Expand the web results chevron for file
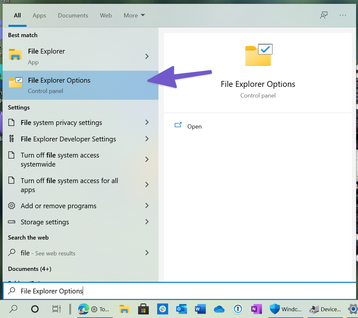 pos(147,252)
